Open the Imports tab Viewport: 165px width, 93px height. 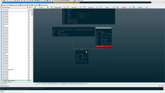tap(124, 7)
